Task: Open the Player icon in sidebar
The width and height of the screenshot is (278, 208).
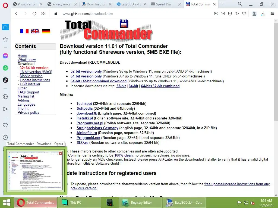Action: 5,97
